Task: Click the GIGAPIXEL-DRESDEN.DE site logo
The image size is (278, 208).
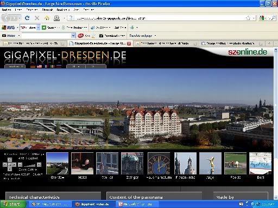Action: (65, 55)
